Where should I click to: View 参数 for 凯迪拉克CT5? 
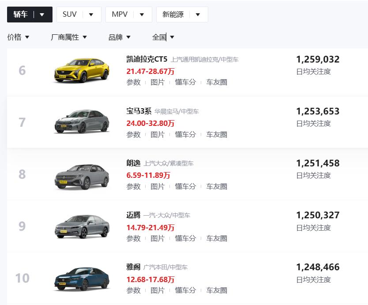coord(133,82)
